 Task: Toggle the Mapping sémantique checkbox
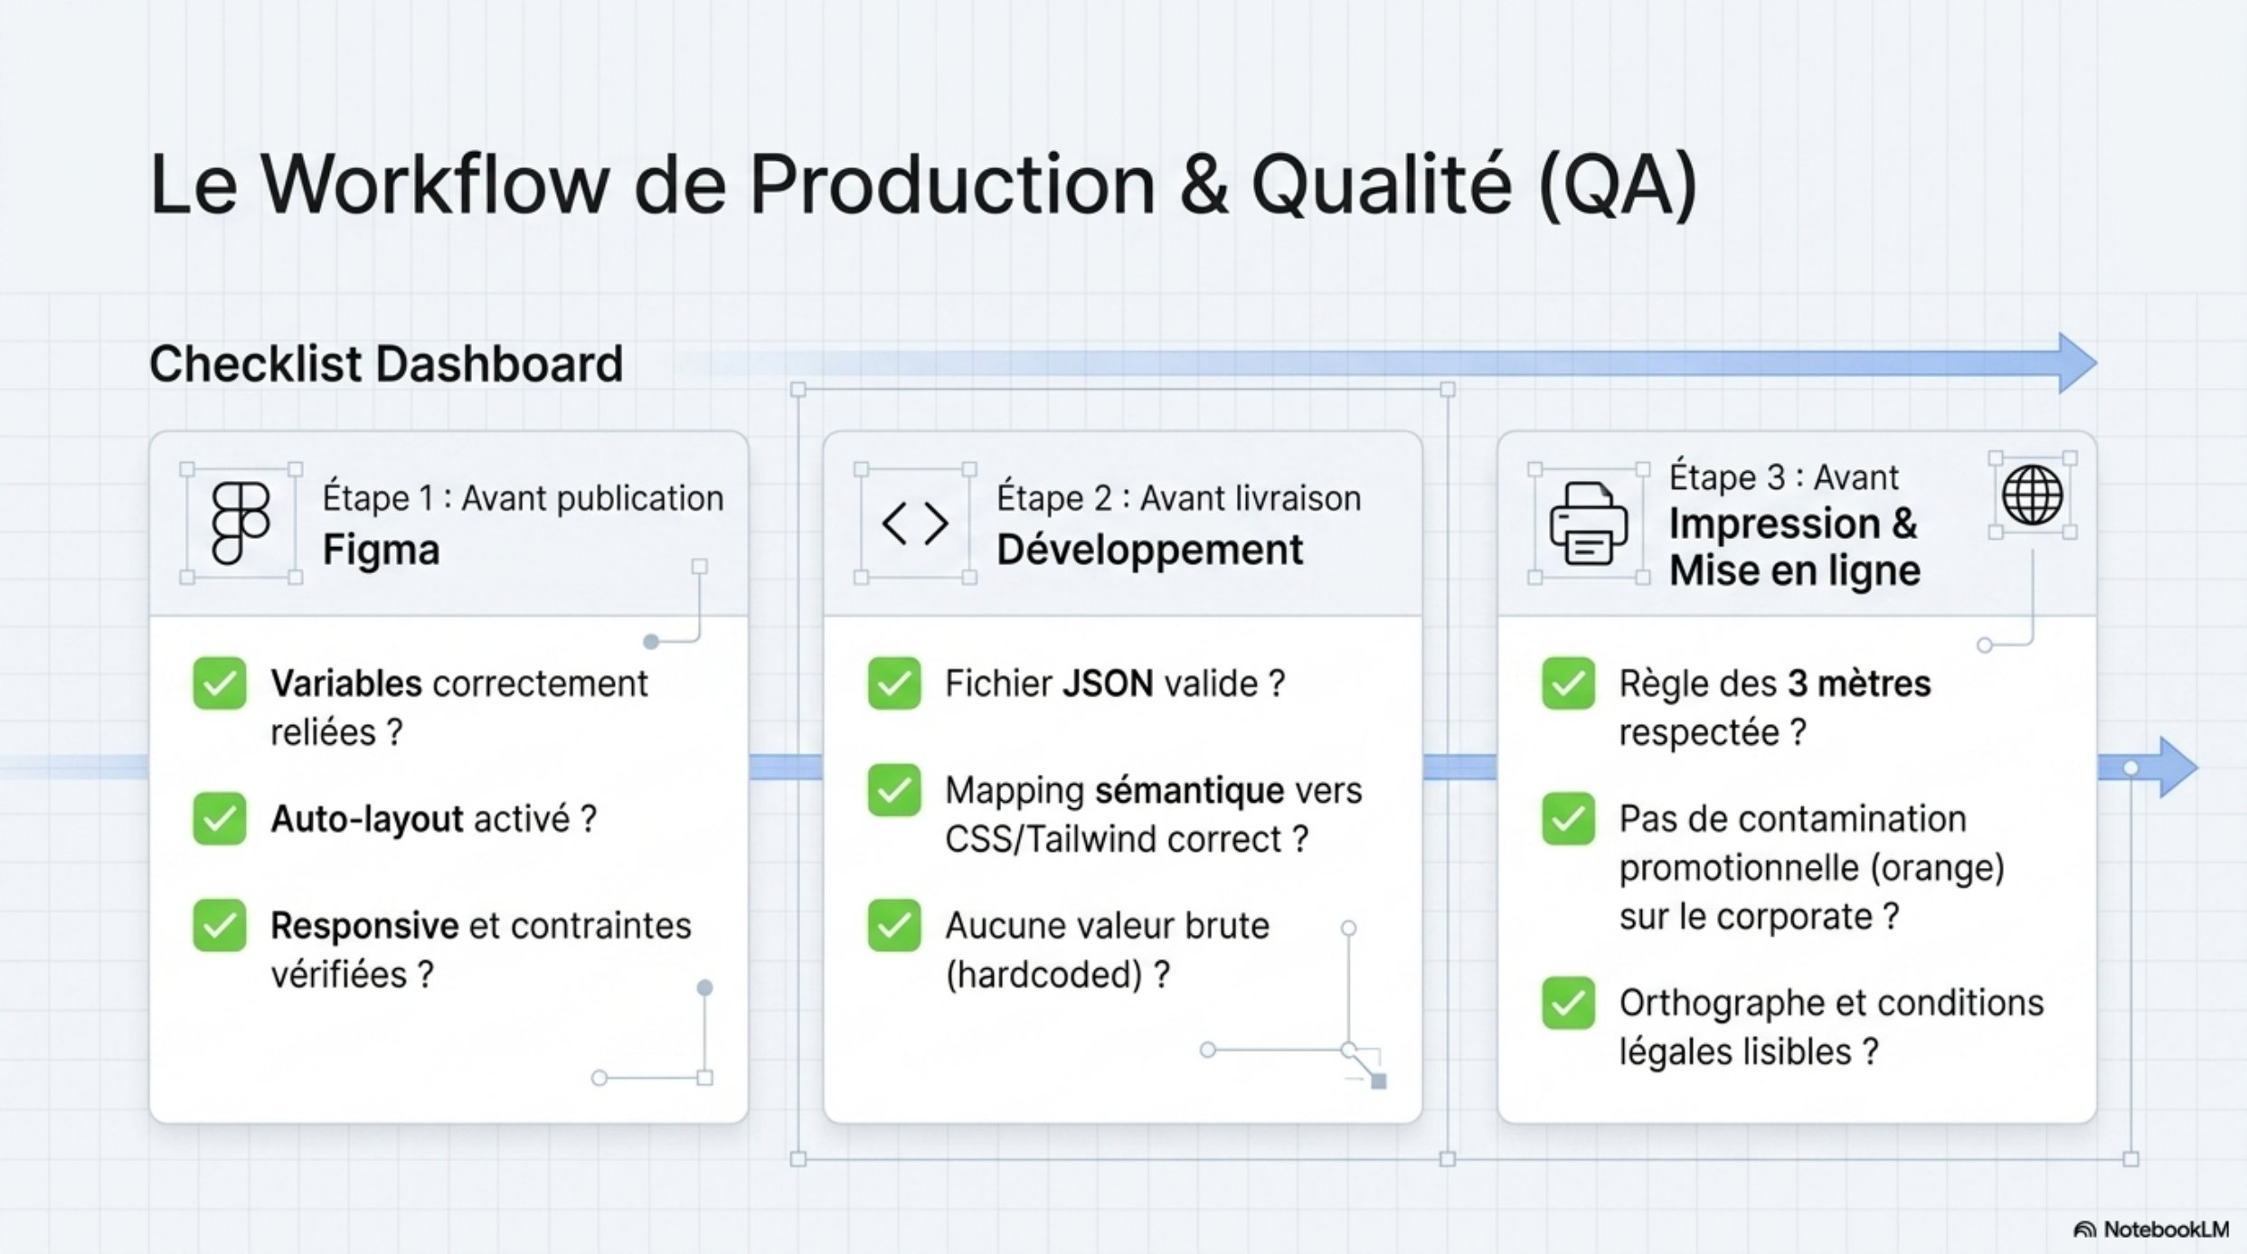(894, 790)
